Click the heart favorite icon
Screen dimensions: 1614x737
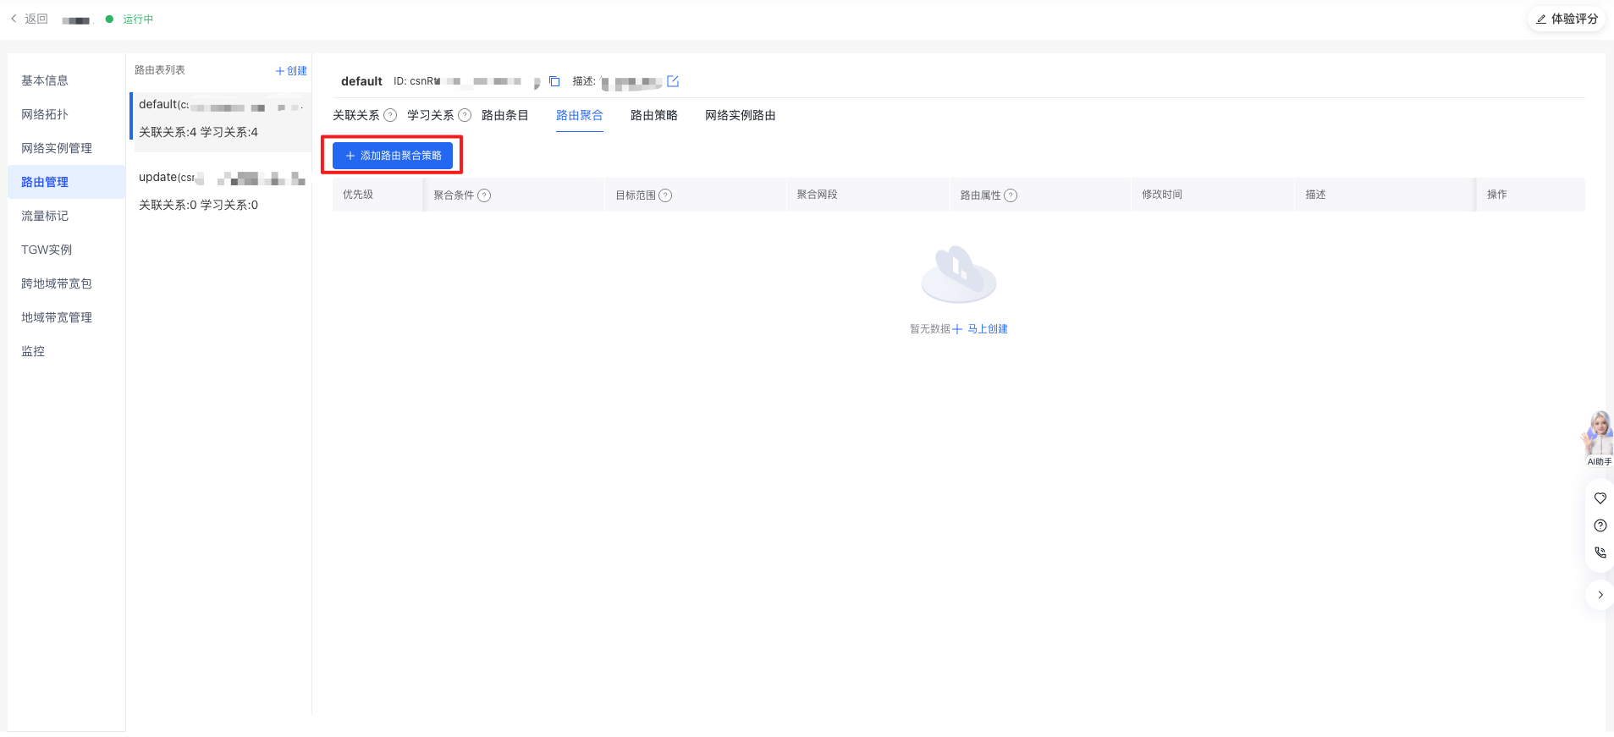click(x=1600, y=498)
